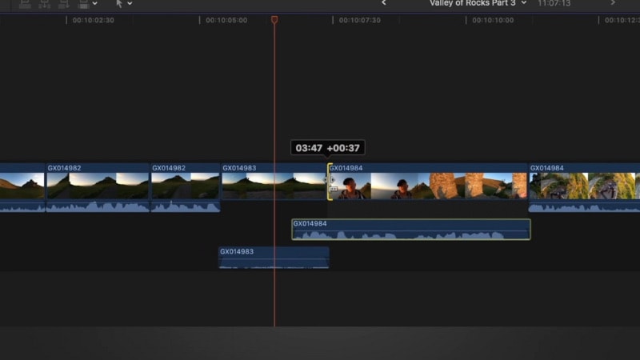The height and width of the screenshot is (360, 640).
Task: Select the GX014984 clip with selfie thumbnails
Action: (427, 182)
